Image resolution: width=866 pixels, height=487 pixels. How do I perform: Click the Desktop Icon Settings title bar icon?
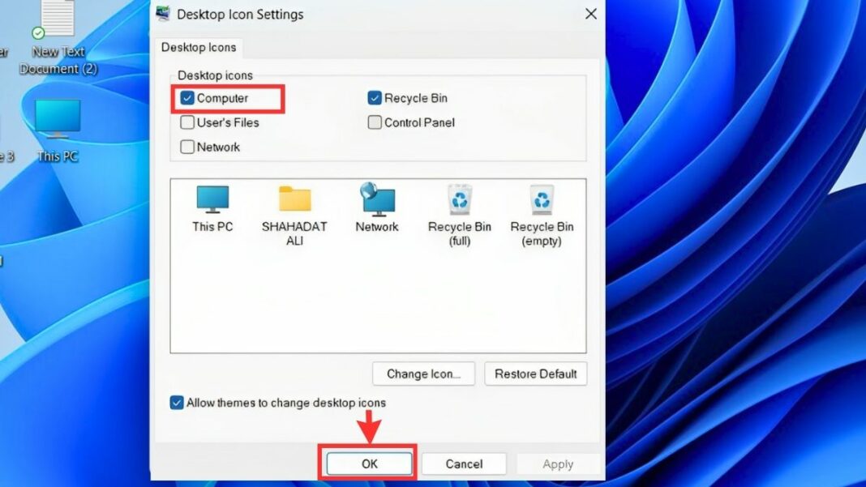tap(163, 13)
